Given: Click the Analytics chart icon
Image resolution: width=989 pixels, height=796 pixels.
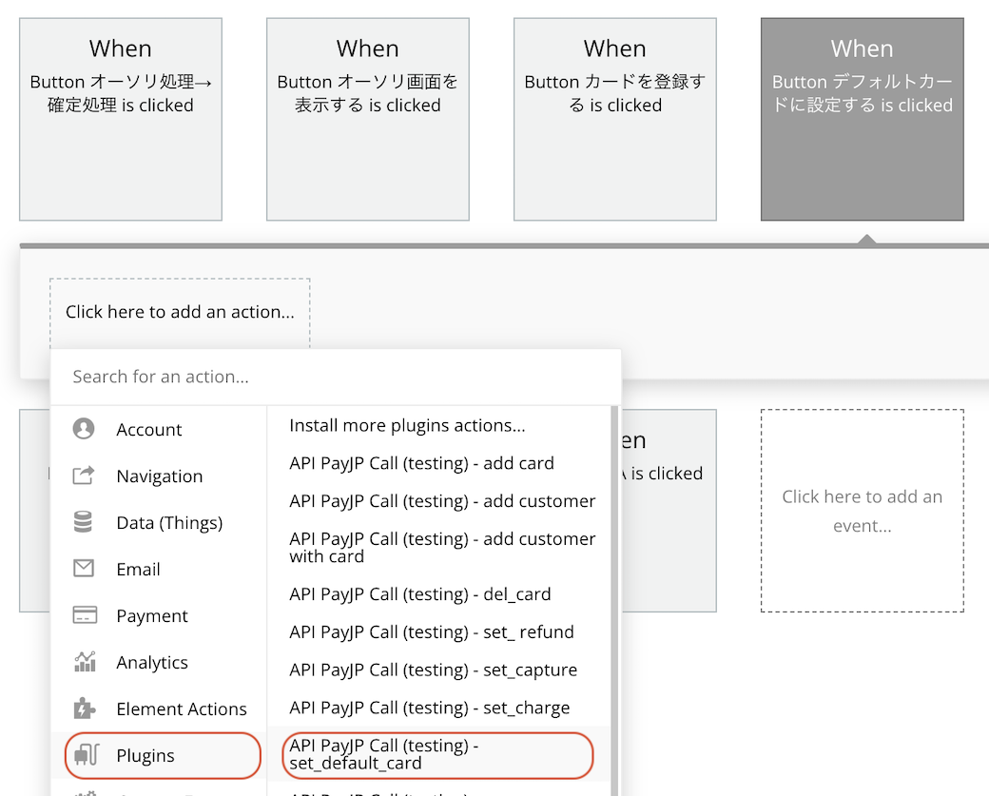Looking at the screenshot, I should tap(85, 662).
